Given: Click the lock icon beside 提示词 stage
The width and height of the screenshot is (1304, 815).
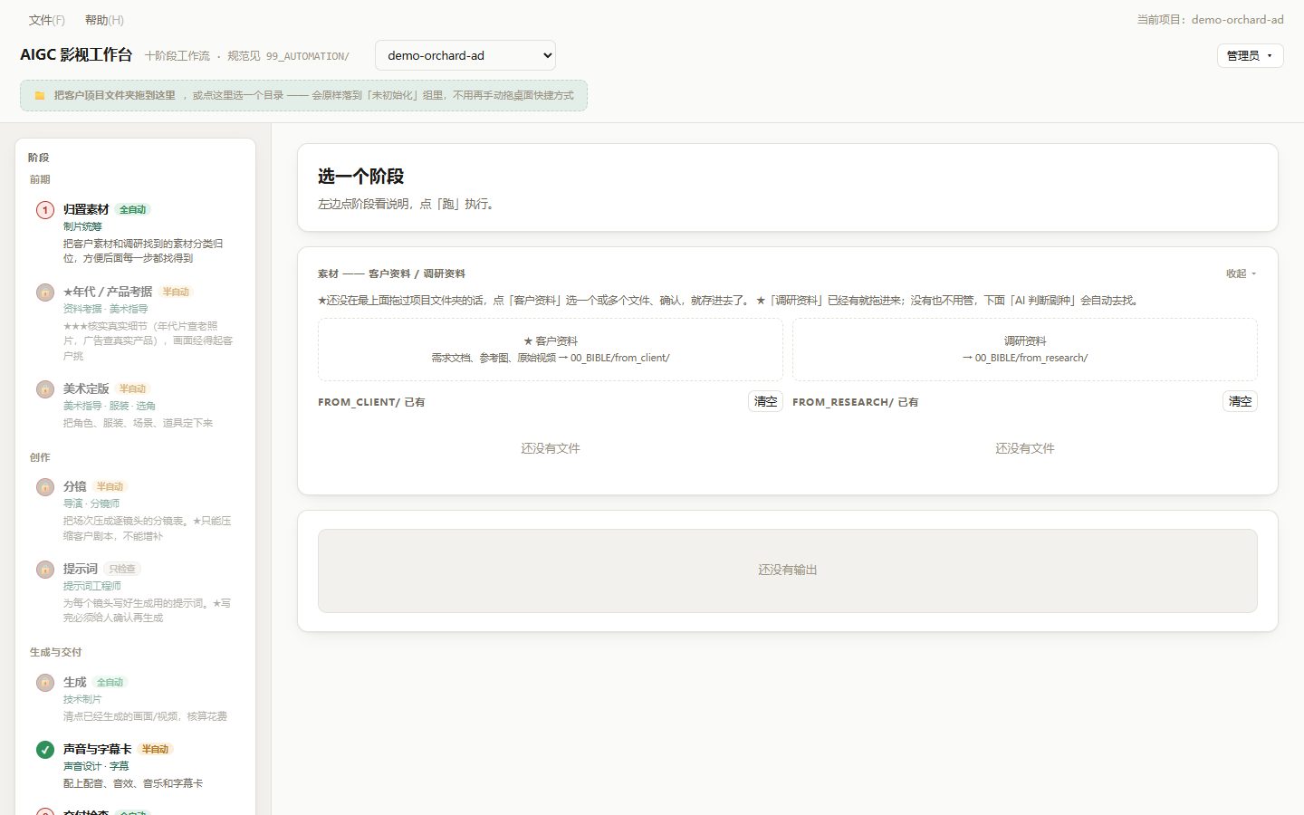Looking at the screenshot, I should (45, 570).
